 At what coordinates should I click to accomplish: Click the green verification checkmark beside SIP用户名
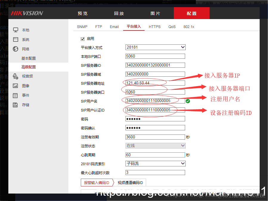coord(188,101)
